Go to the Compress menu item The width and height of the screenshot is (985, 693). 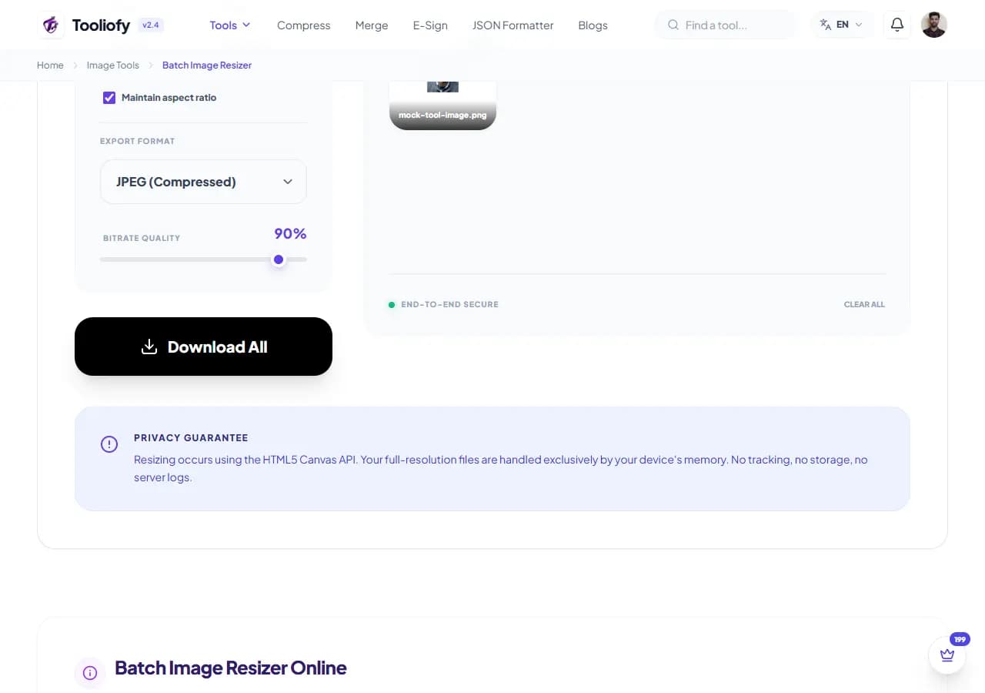click(x=303, y=25)
